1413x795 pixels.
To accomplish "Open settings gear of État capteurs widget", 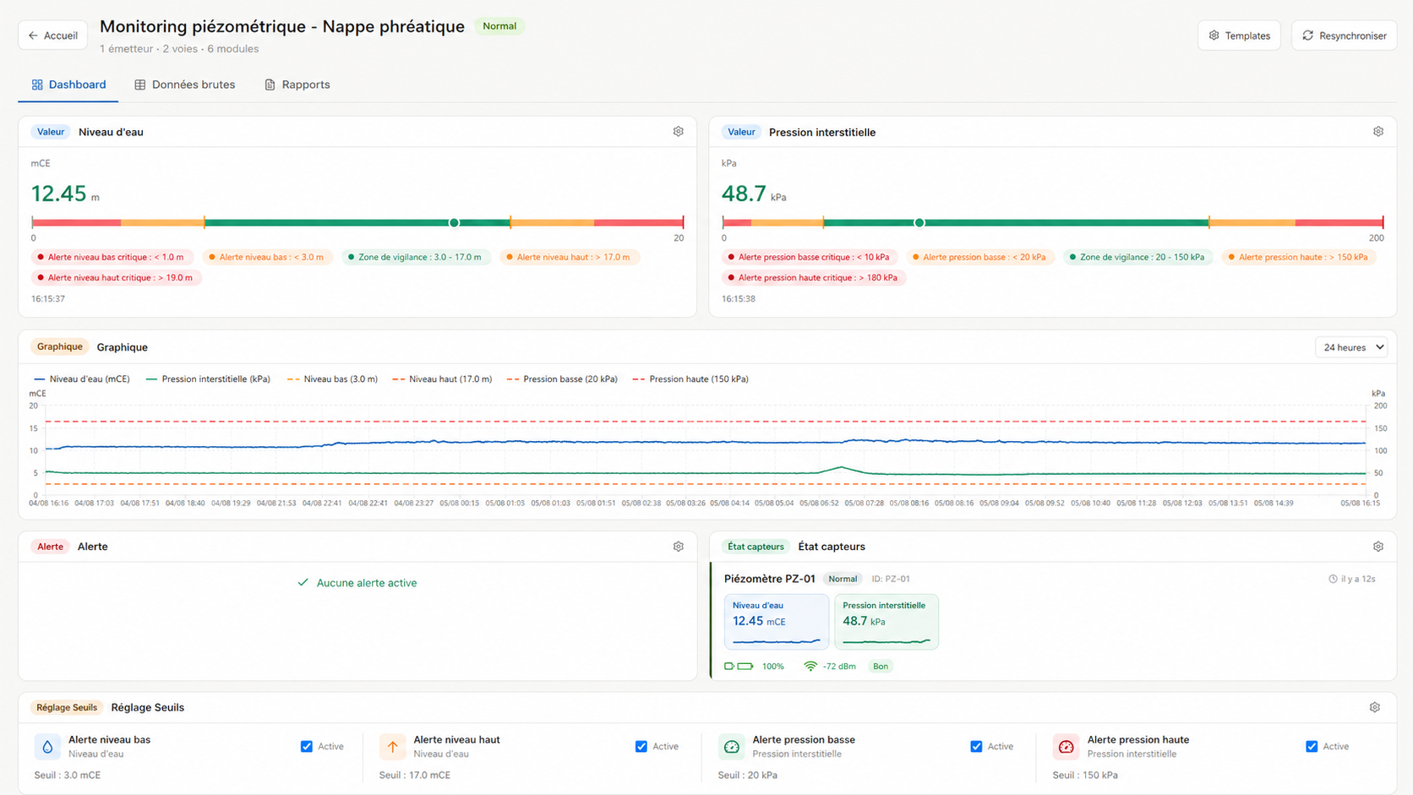I will (1378, 547).
